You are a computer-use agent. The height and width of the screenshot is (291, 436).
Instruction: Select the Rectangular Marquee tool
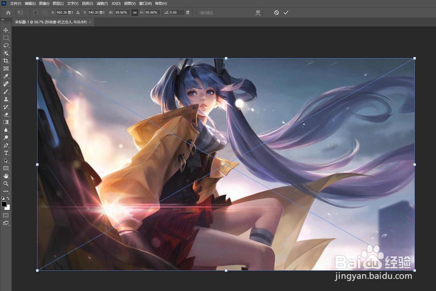coord(6,38)
